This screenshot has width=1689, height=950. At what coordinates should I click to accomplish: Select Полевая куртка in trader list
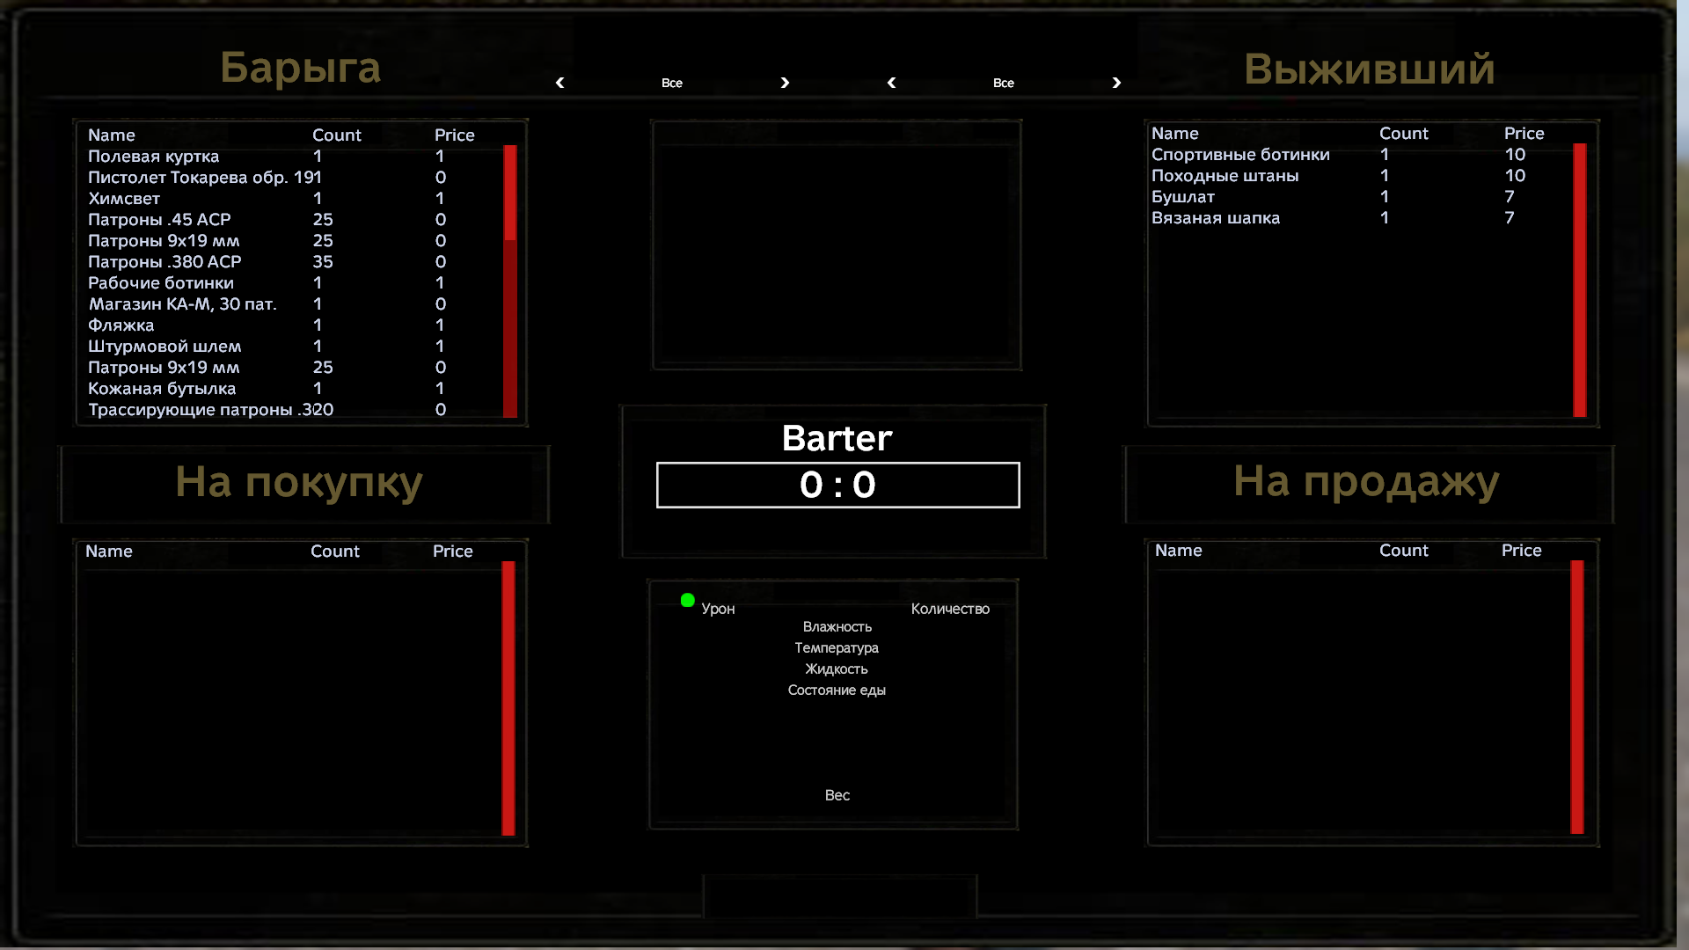click(x=154, y=157)
